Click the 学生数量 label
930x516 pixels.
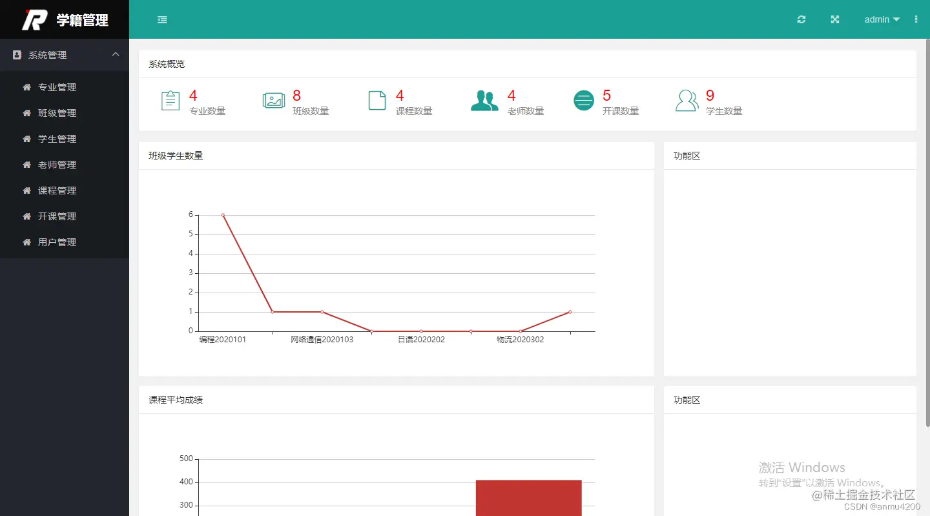point(724,111)
